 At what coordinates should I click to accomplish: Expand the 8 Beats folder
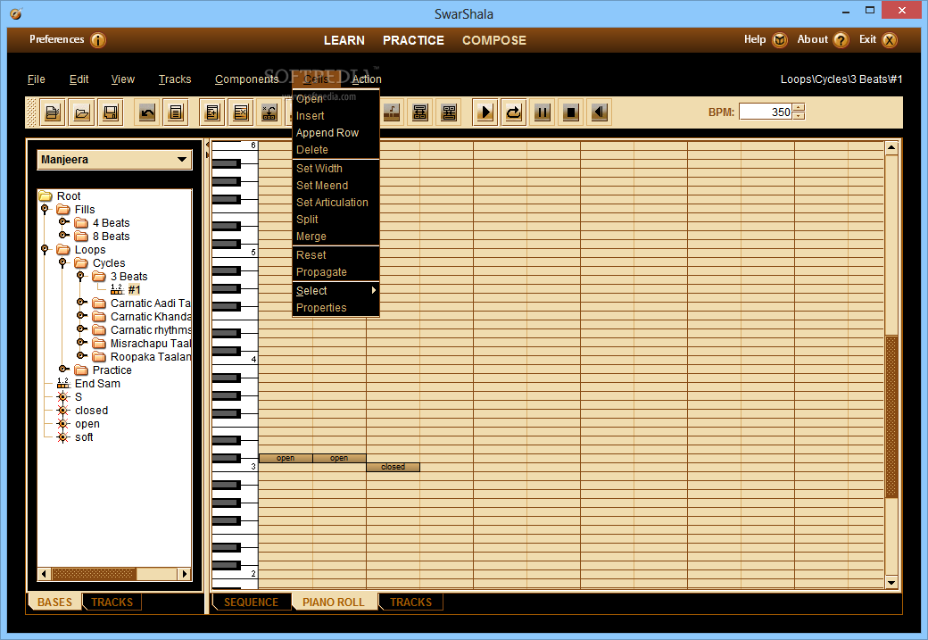pos(63,235)
